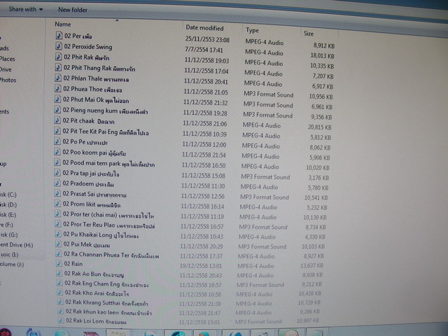The image size is (448, 336).
Task: Click audio icon of 02 Phit Thang Rak
Action: 58,67
